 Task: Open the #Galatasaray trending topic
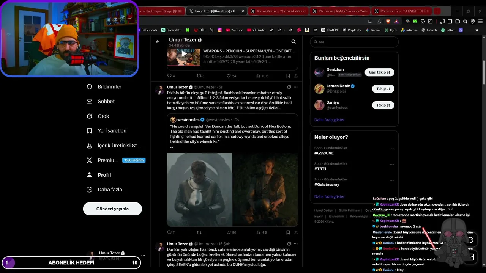point(327,185)
